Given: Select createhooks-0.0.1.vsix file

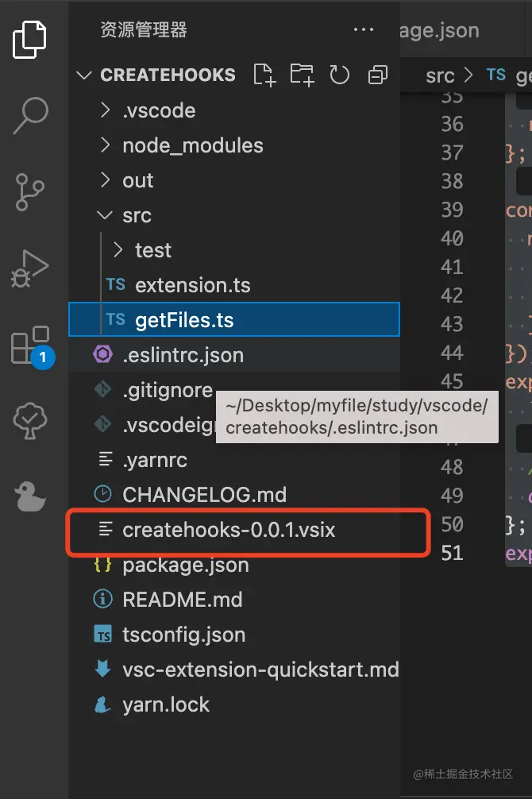Looking at the screenshot, I should (x=229, y=530).
